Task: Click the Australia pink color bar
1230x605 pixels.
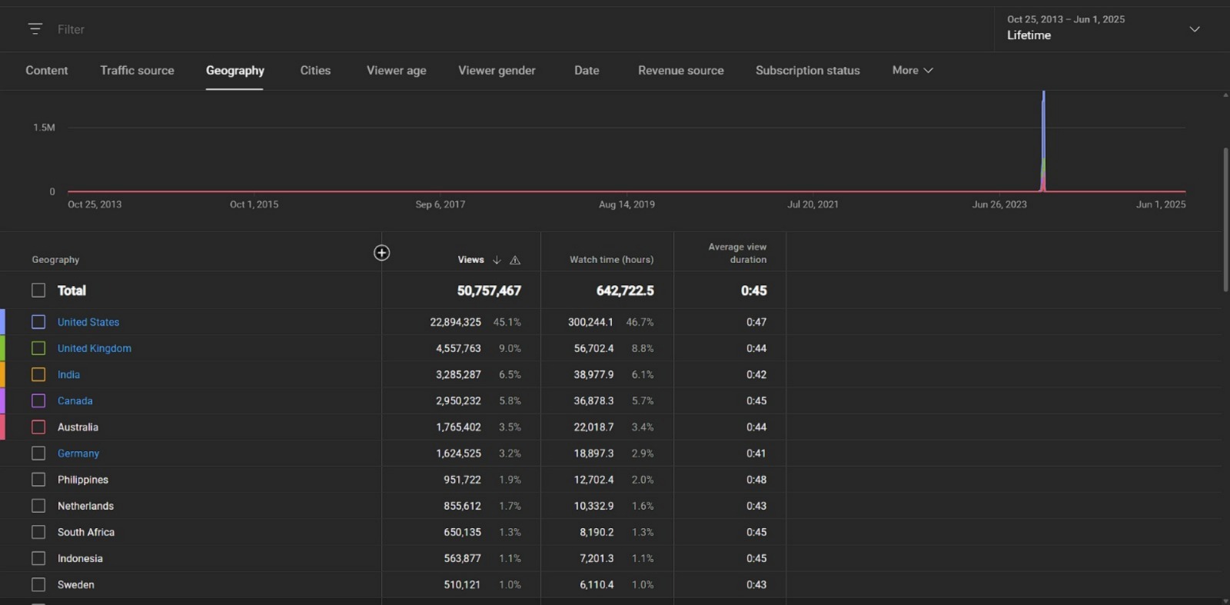Action: coord(3,427)
